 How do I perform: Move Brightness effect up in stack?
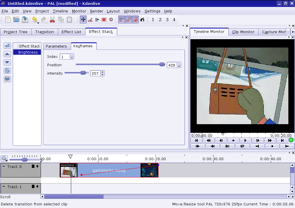coord(7,54)
